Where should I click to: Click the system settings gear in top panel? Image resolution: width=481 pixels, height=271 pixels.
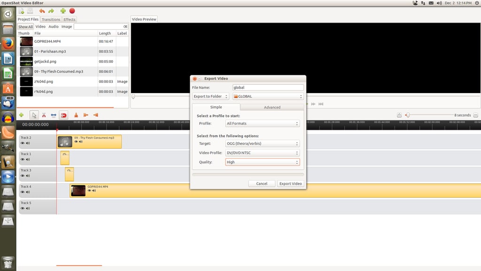477,3
